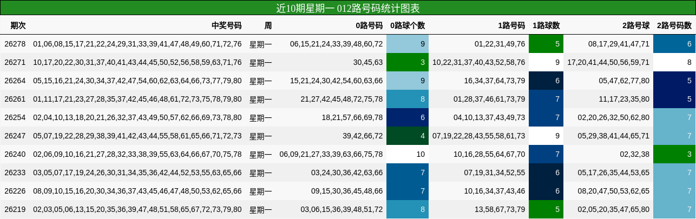Select 2路号球 cell 02,05,20,35,47,65,80
Screen dimensions: 696x219
pyautogui.click(x=614, y=209)
